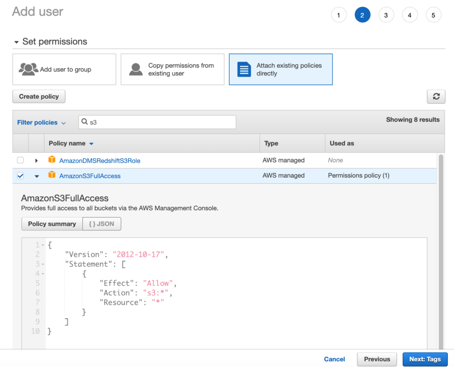
Task: Uncheck the AmazonS3FullAccess checkbox
Action: pyautogui.click(x=20, y=176)
